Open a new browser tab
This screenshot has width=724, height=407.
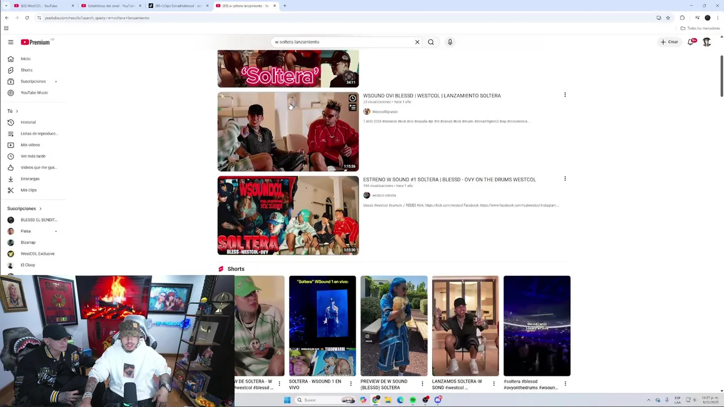pos(285,6)
